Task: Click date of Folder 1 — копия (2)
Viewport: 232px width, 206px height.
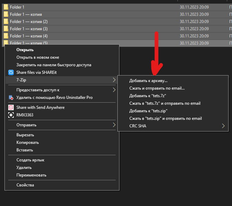Action: point(194,22)
